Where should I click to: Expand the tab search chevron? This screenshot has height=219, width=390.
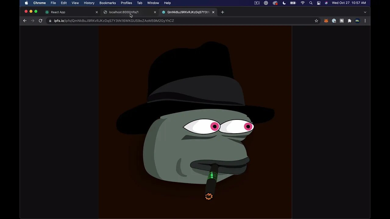[365, 12]
